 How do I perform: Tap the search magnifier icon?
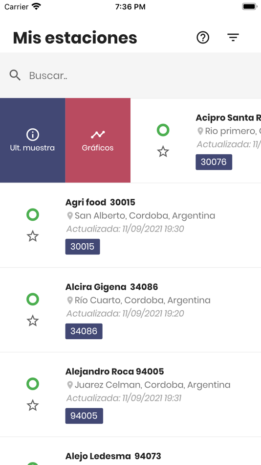point(15,75)
